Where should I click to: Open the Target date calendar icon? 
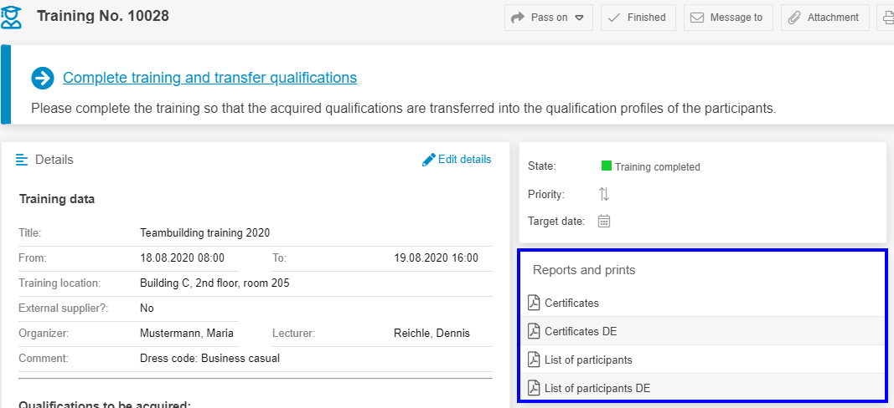[604, 222]
